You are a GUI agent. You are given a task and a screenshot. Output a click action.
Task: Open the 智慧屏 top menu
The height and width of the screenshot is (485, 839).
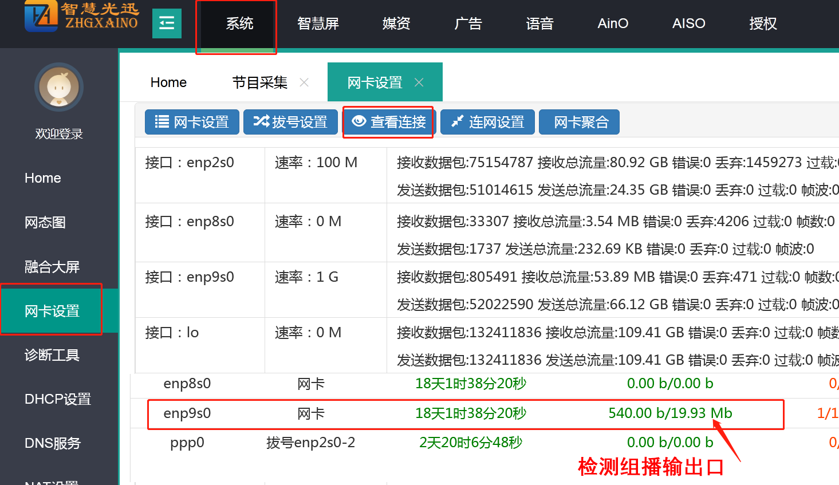pos(318,23)
